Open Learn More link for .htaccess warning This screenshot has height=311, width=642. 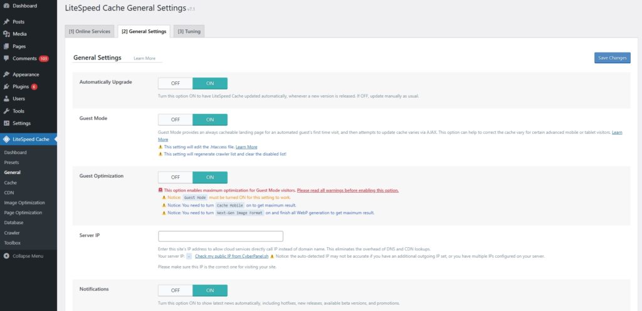tap(246, 146)
